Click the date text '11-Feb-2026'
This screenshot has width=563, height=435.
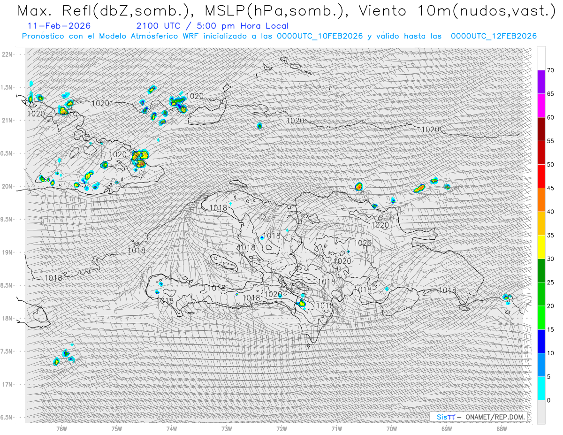pyautogui.click(x=59, y=26)
